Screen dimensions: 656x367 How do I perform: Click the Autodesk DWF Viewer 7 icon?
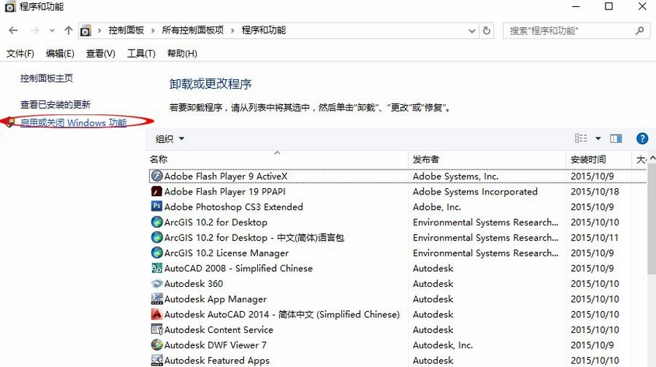coord(156,345)
